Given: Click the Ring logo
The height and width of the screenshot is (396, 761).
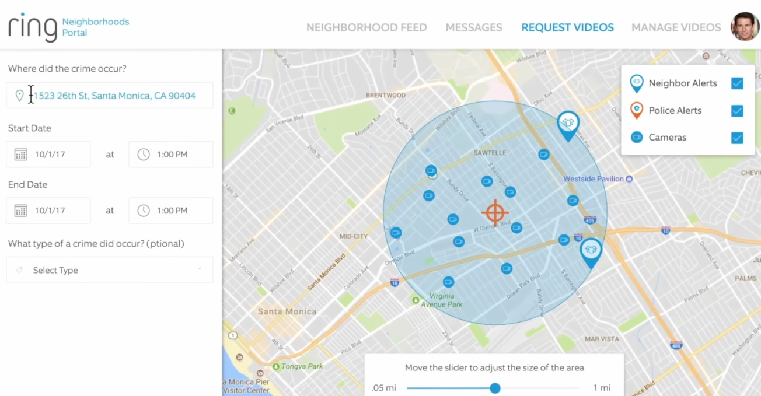Looking at the screenshot, I should click(x=32, y=27).
